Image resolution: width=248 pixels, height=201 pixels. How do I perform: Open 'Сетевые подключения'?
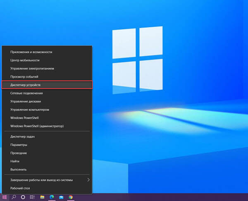click(x=32, y=93)
